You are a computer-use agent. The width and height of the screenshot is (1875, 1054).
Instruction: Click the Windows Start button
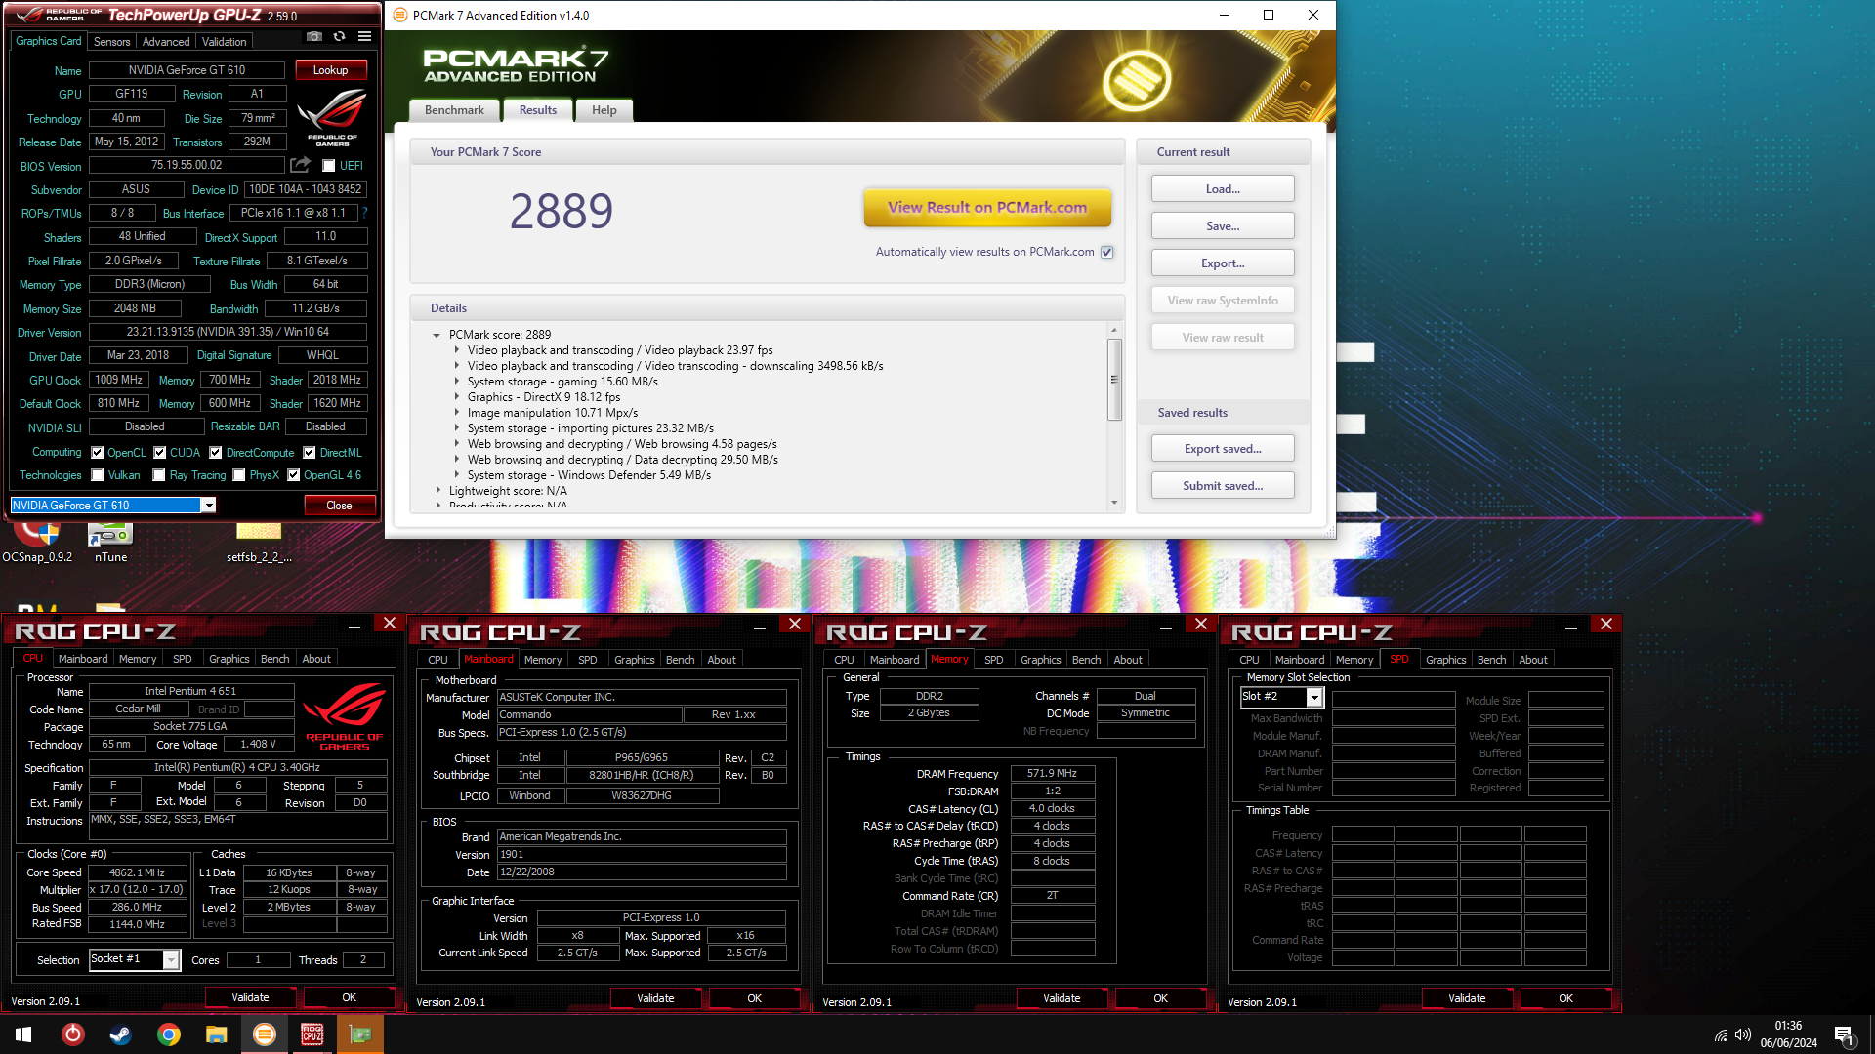click(x=23, y=1034)
